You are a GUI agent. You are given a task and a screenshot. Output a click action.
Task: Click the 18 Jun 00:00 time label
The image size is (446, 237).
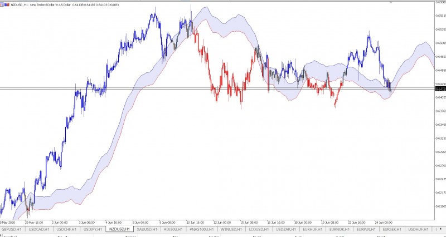(x=303, y=223)
